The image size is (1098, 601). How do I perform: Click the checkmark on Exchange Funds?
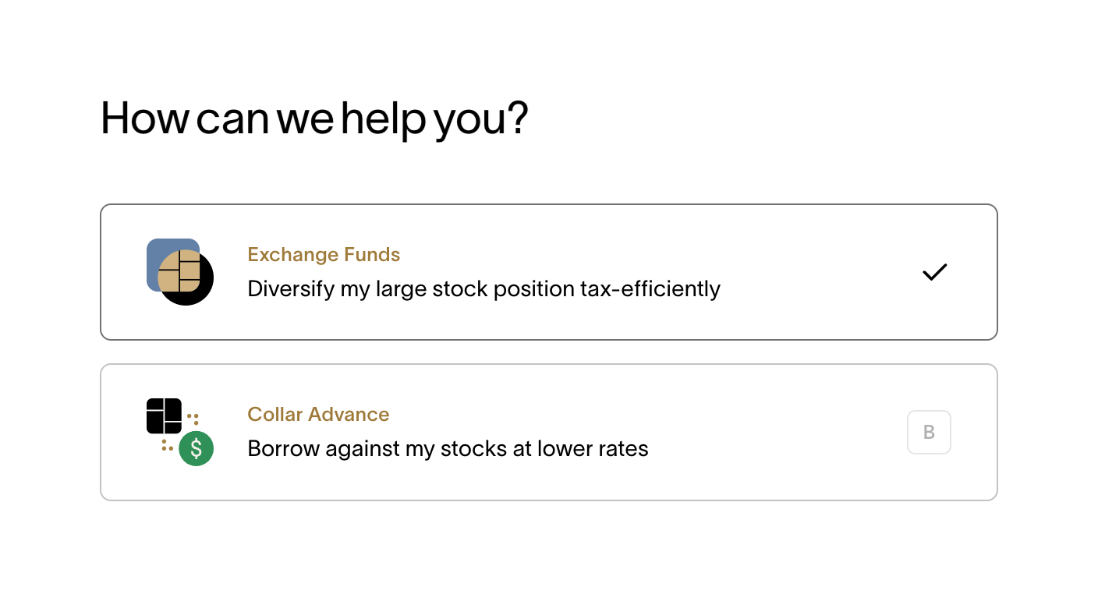click(934, 272)
